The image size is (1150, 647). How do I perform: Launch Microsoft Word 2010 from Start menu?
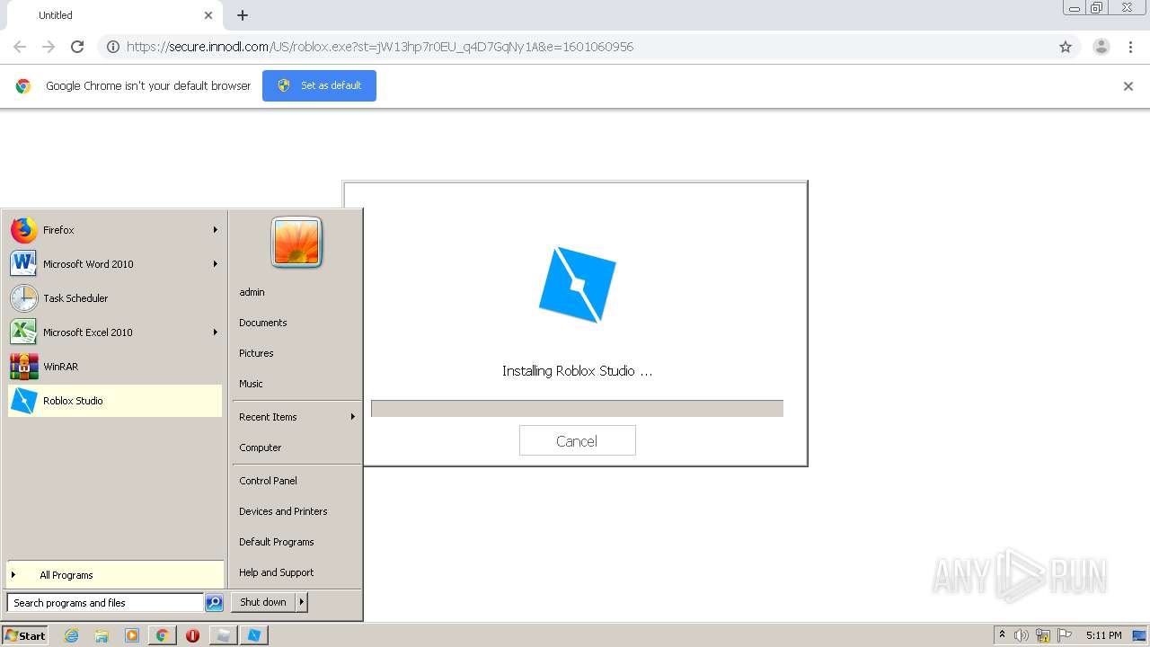114,264
